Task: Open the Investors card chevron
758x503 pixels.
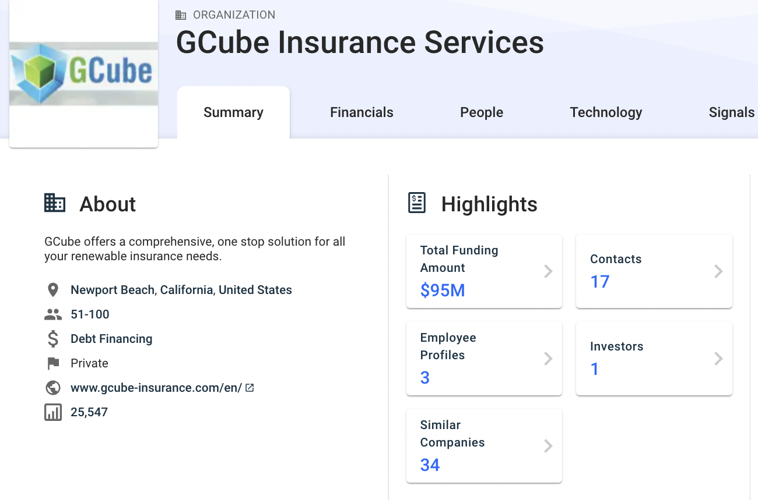Action: pos(718,359)
